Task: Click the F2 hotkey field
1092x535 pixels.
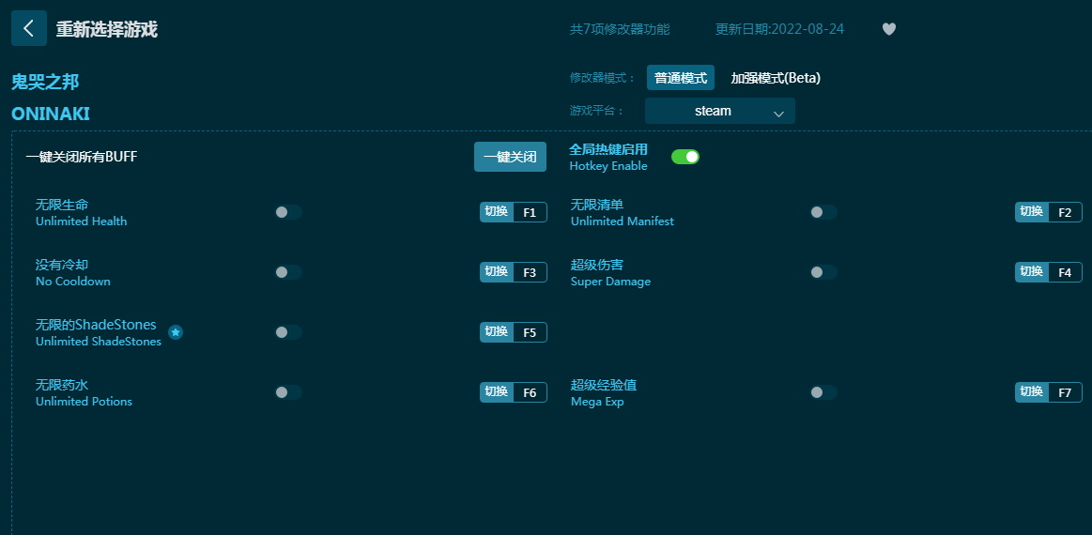Action: pos(1065,212)
